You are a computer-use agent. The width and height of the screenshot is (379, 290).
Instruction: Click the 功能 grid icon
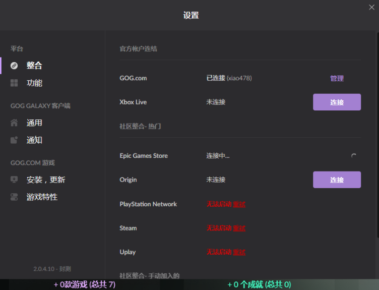[14, 83]
